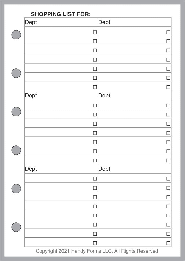Check the bottom-most checkbox in the left column
The image size is (185, 261).
point(95,243)
